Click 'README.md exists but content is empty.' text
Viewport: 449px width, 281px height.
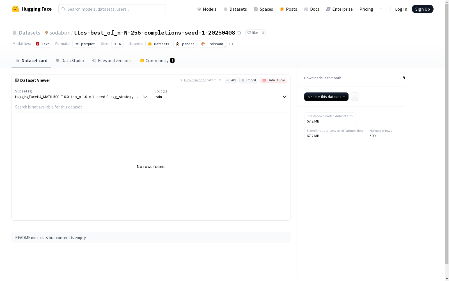tap(51, 238)
